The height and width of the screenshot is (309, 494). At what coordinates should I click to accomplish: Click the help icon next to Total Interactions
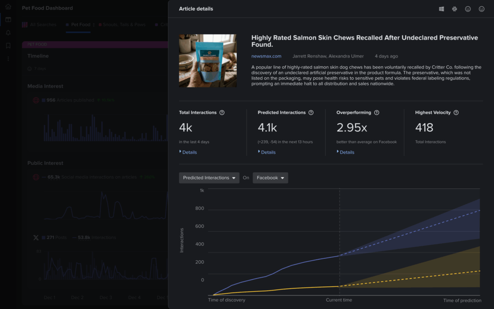pyautogui.click(x=222, y=112)
